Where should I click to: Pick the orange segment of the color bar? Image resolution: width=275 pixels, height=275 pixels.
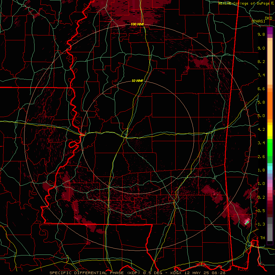coord(270,105)
